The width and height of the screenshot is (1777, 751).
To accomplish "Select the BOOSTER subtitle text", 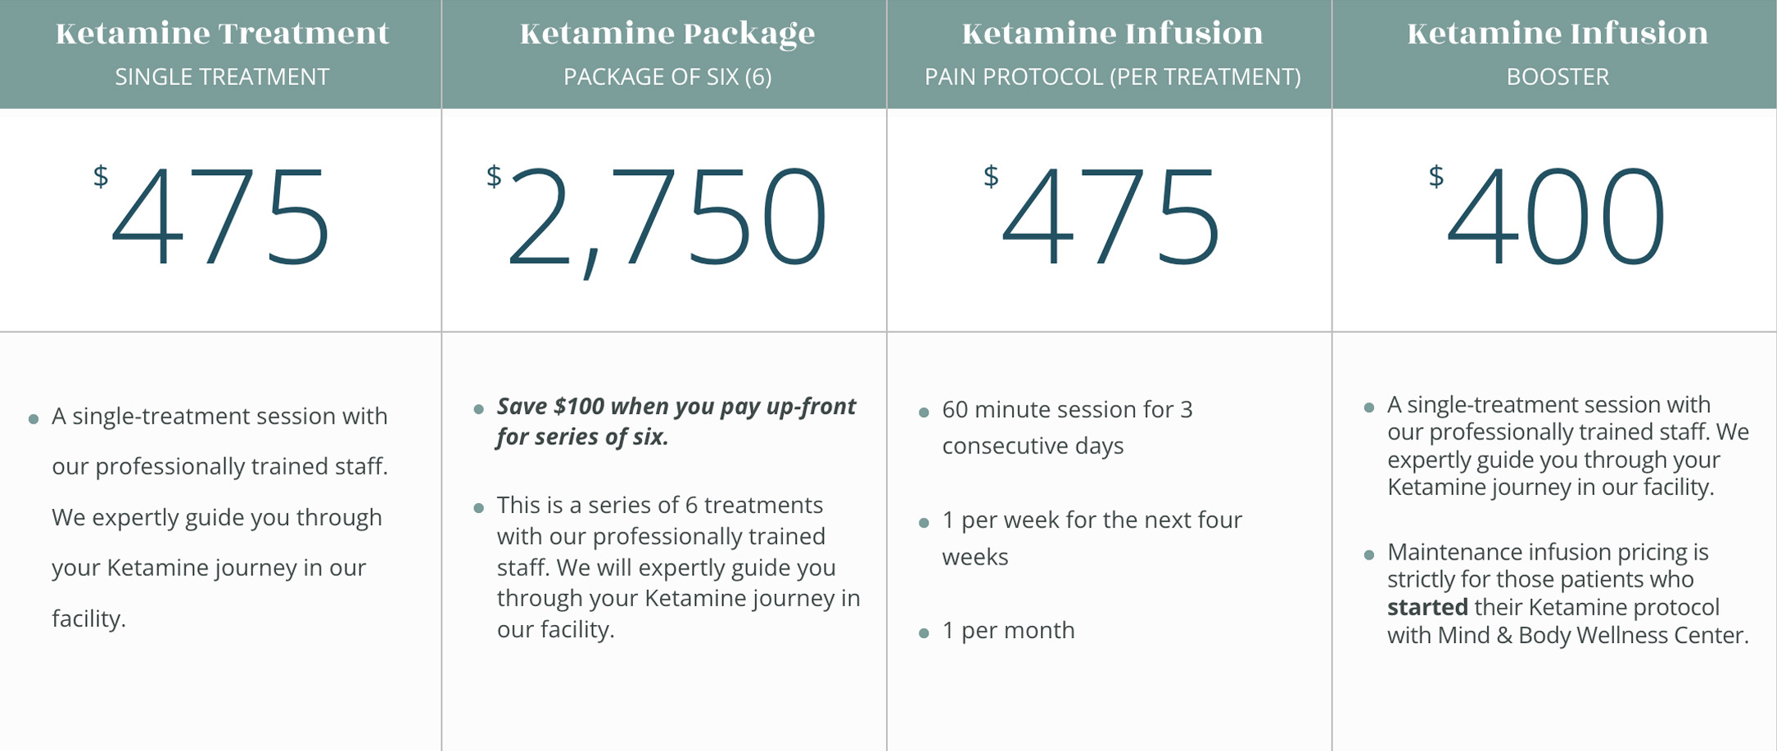I will (1558, 77).
